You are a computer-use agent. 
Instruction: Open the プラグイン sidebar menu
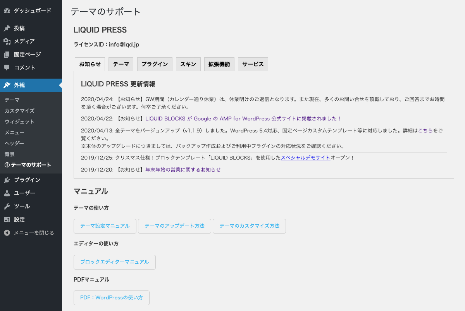click(x=31, y=180)
